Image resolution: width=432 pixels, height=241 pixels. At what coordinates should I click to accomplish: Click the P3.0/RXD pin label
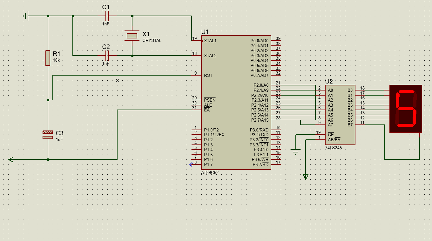259,130
